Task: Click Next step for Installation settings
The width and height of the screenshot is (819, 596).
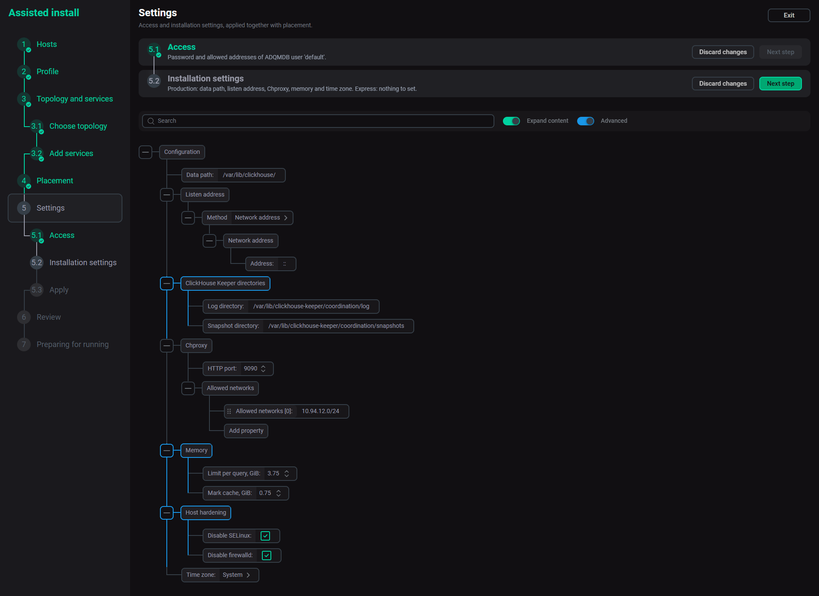Action: click(x=780, y=84)
